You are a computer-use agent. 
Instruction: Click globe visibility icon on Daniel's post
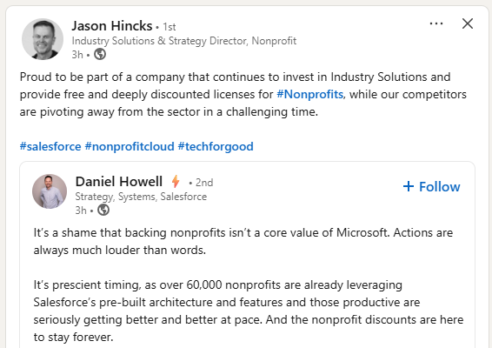[103, 210]
